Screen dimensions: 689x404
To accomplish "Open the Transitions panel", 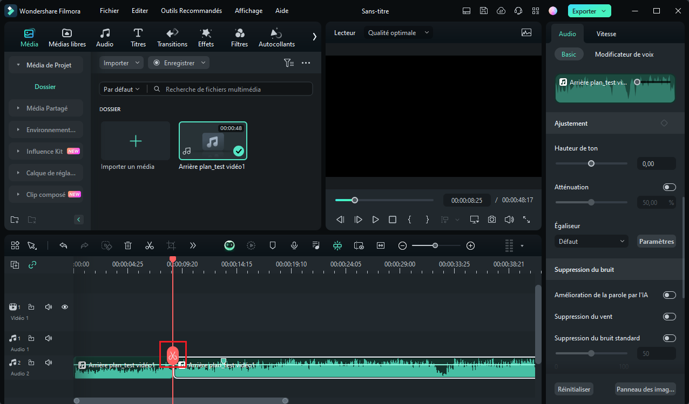I will click(x=172, y=38).
